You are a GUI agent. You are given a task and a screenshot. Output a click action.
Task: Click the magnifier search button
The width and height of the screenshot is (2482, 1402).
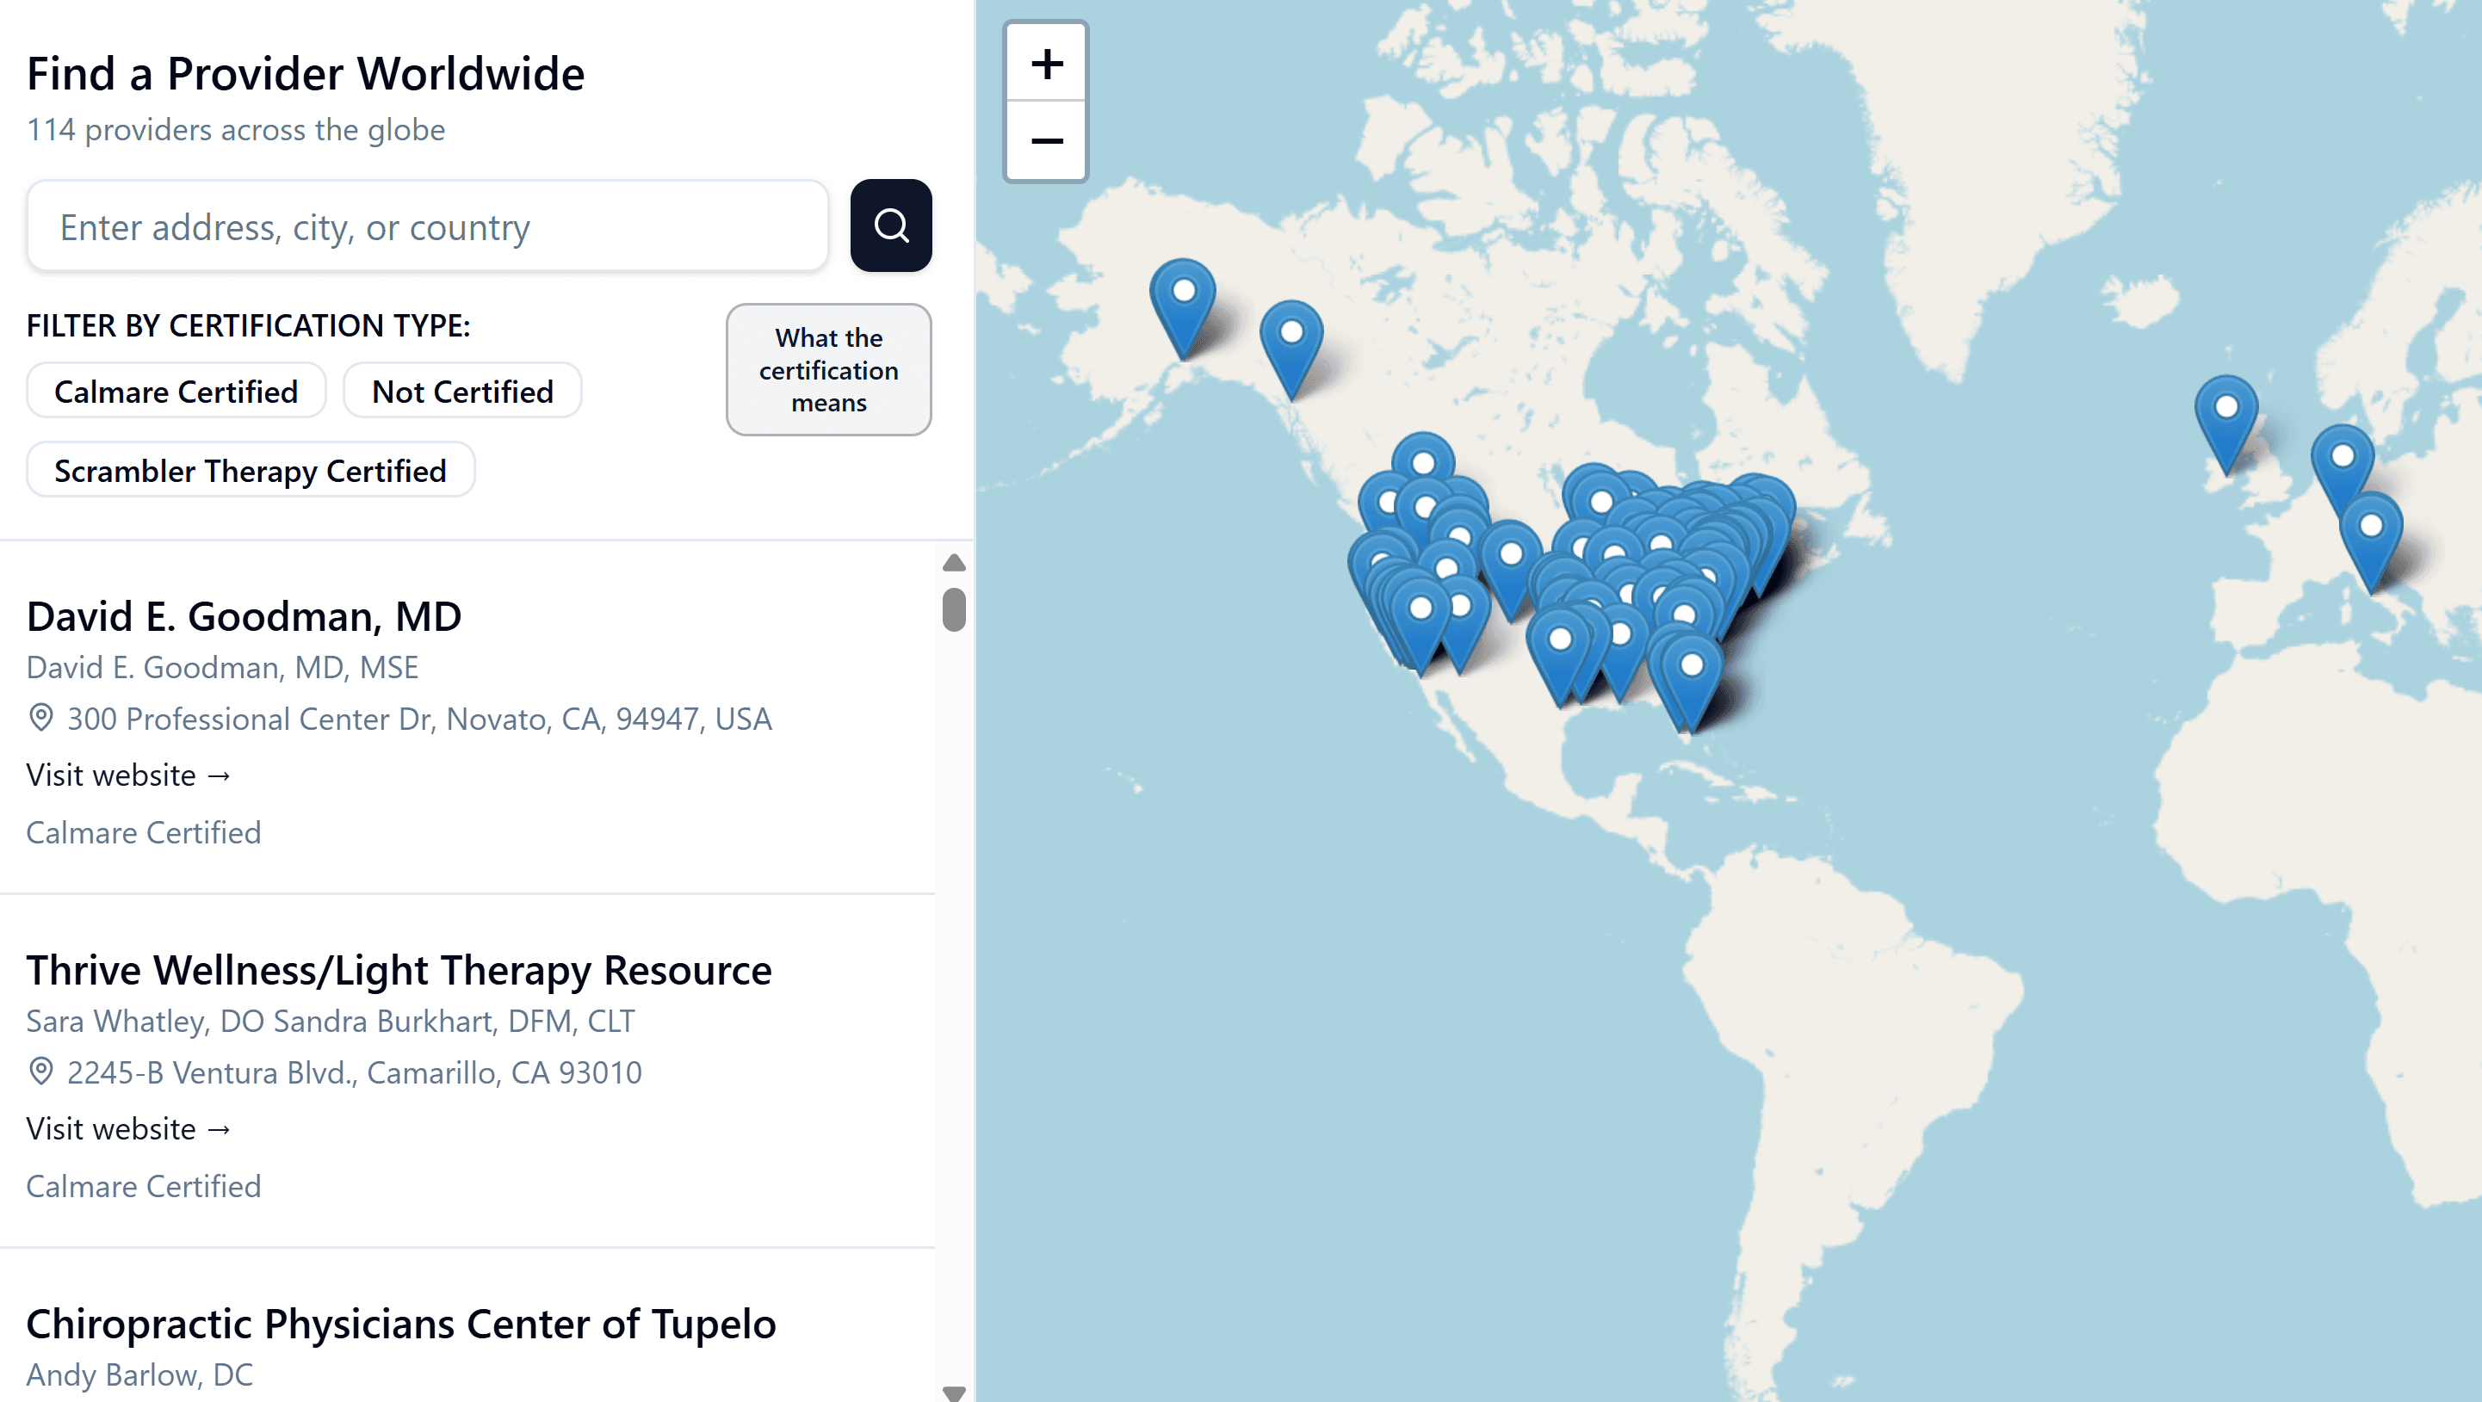click(x=890, y=225)
